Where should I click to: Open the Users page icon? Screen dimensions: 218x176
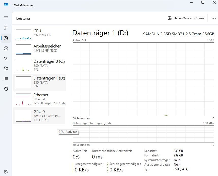[6, 69]
